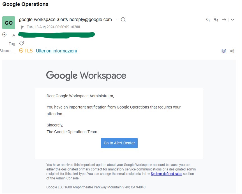Click the google-workspace-alerts-noreply sender address

pos(65,20)
